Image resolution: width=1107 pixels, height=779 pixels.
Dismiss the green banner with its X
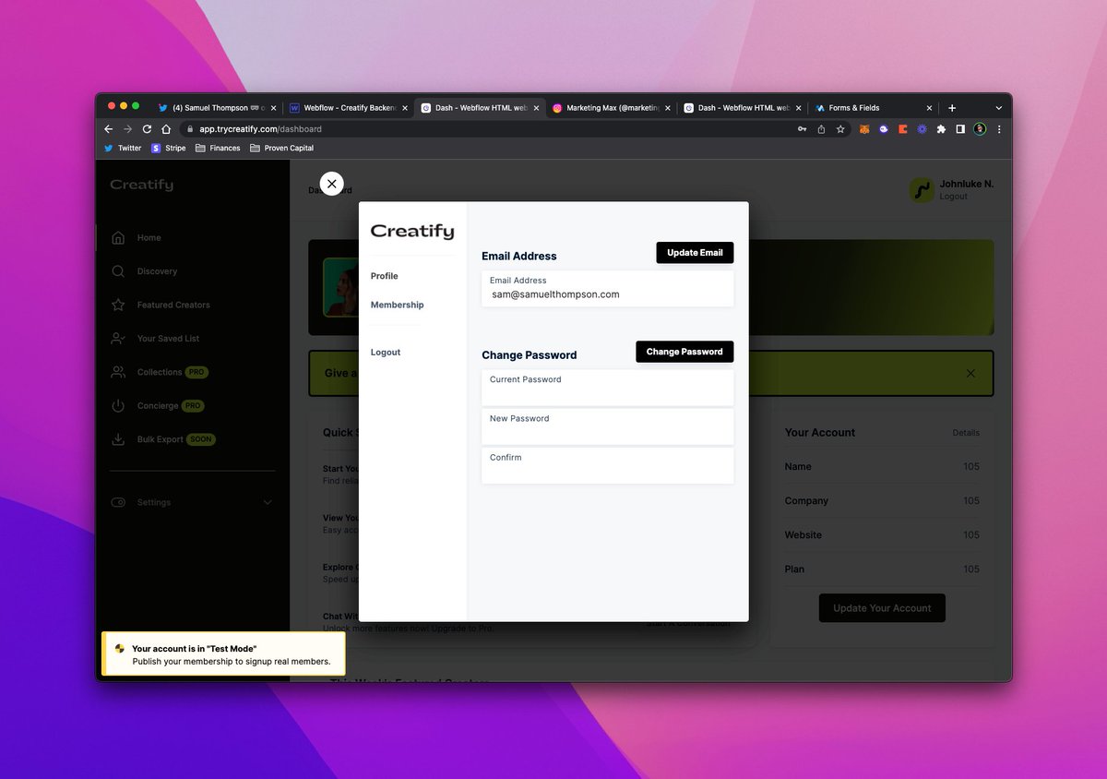970,374
